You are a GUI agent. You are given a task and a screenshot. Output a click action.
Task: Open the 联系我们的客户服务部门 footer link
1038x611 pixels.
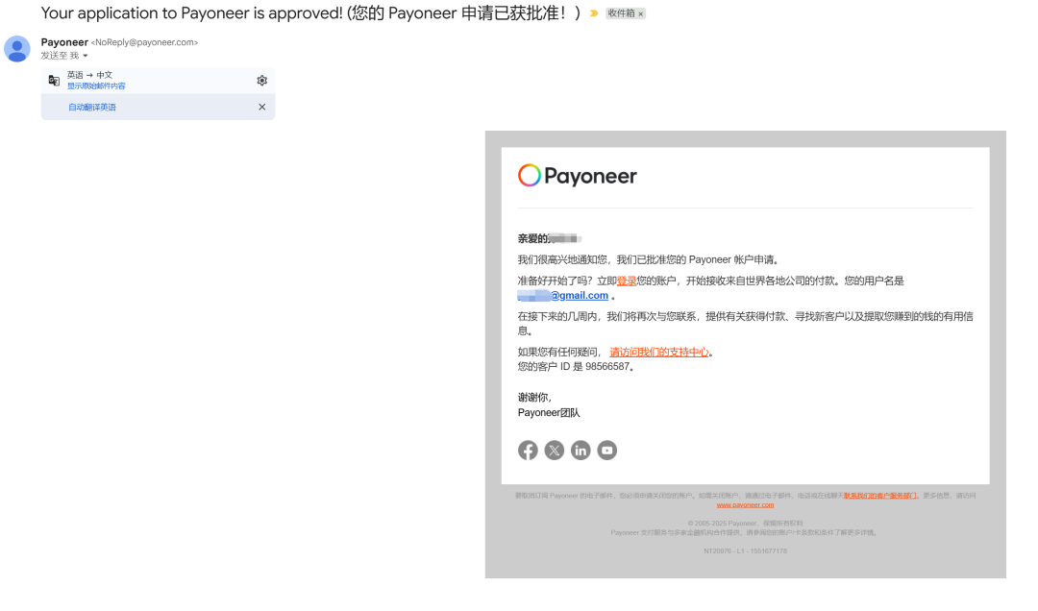tap(880, 495)
